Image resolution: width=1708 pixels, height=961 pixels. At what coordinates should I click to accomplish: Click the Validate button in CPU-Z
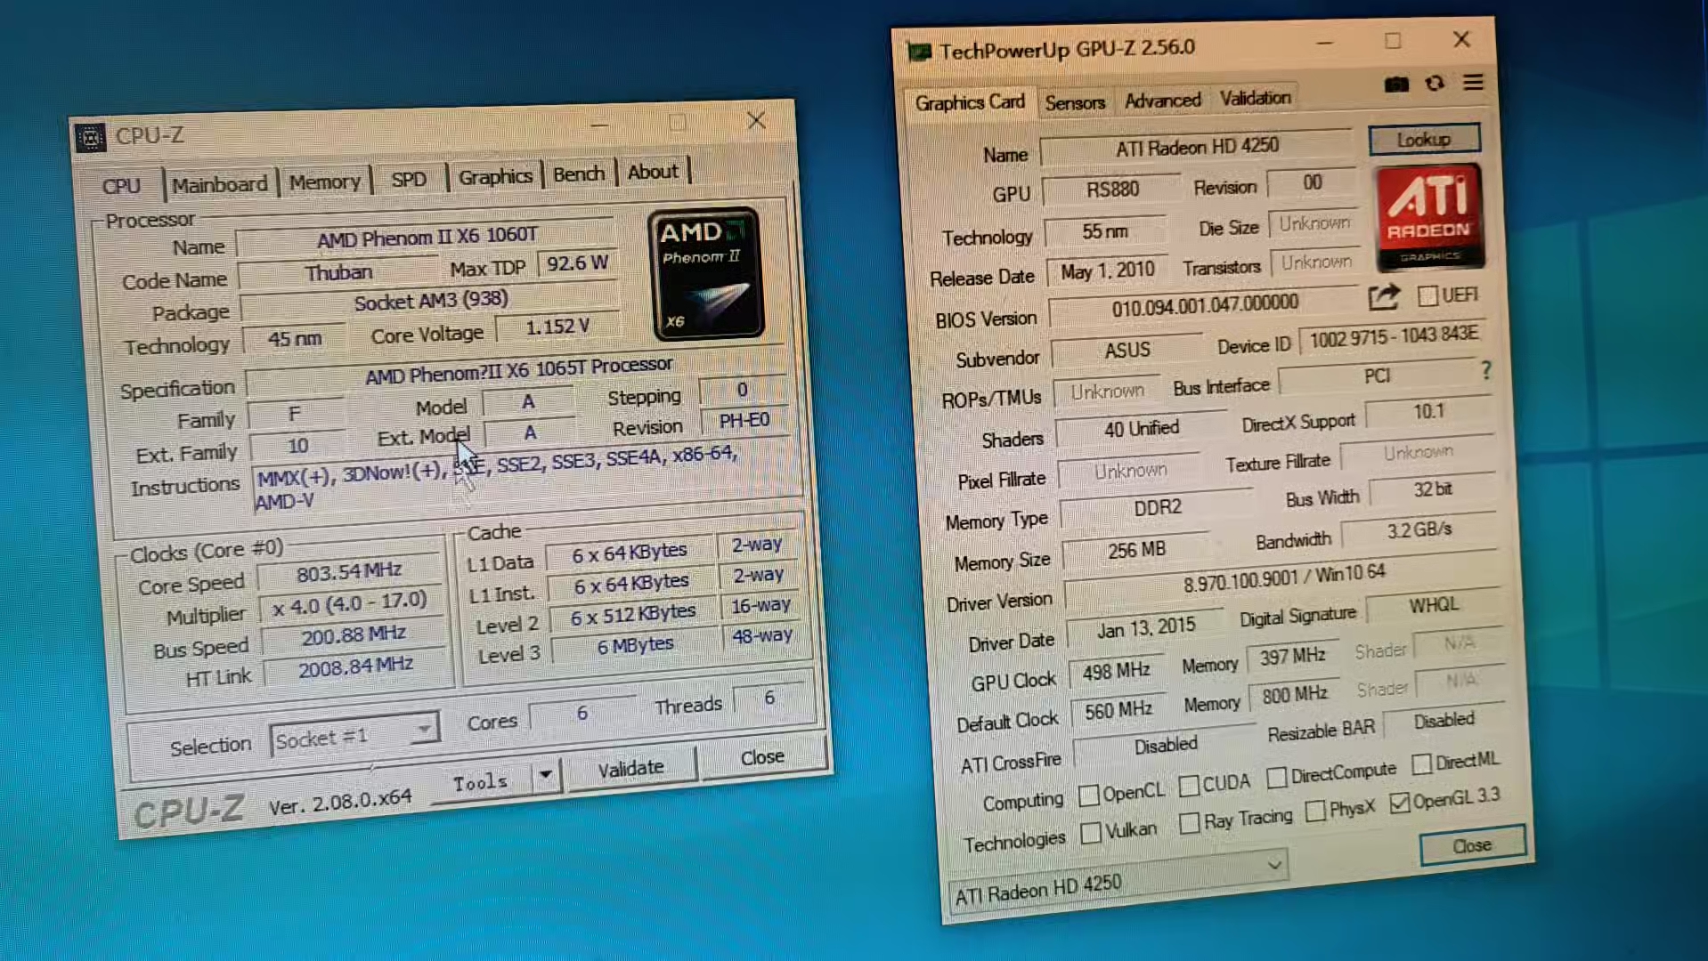coord(630,768)
